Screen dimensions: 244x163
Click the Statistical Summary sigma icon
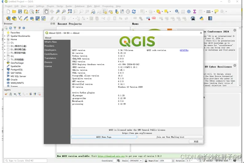(195, 11)
